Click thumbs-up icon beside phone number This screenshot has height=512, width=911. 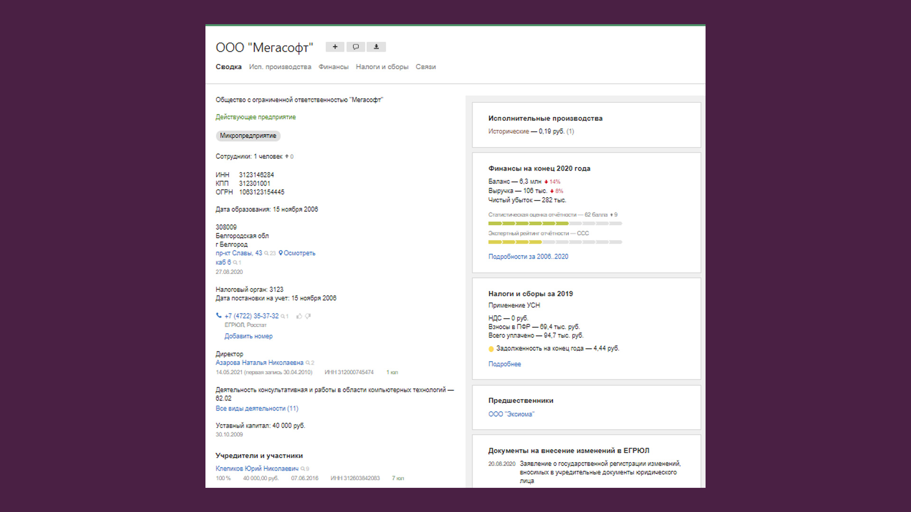pyautogui.click(x=299, y=316)
